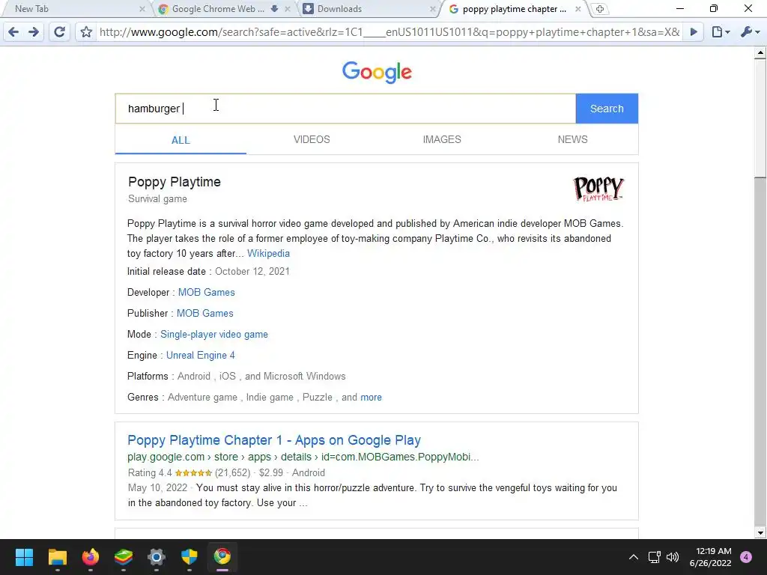Open the clock and date

(710, 557)
